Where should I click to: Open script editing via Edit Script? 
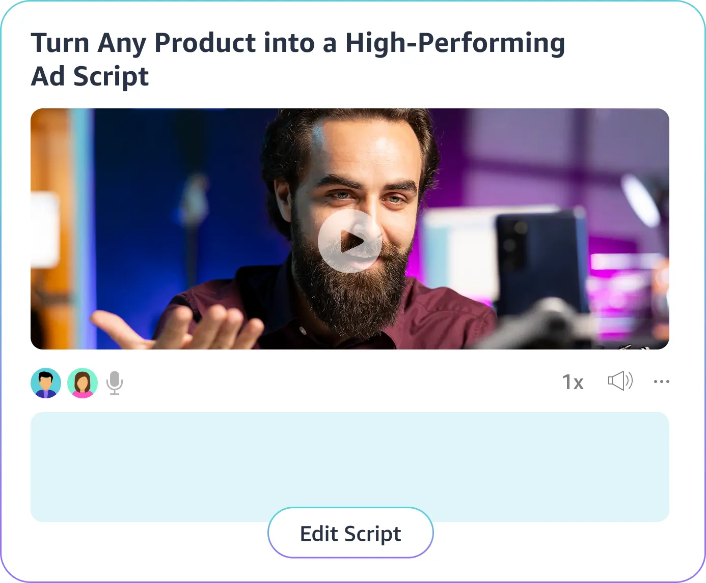(350, 533)
